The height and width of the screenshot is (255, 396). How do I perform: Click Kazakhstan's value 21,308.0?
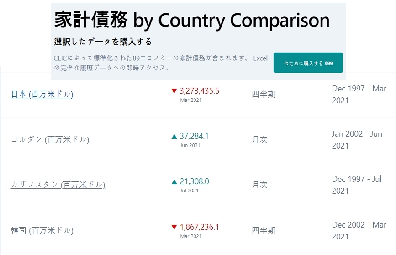(194, 181)
